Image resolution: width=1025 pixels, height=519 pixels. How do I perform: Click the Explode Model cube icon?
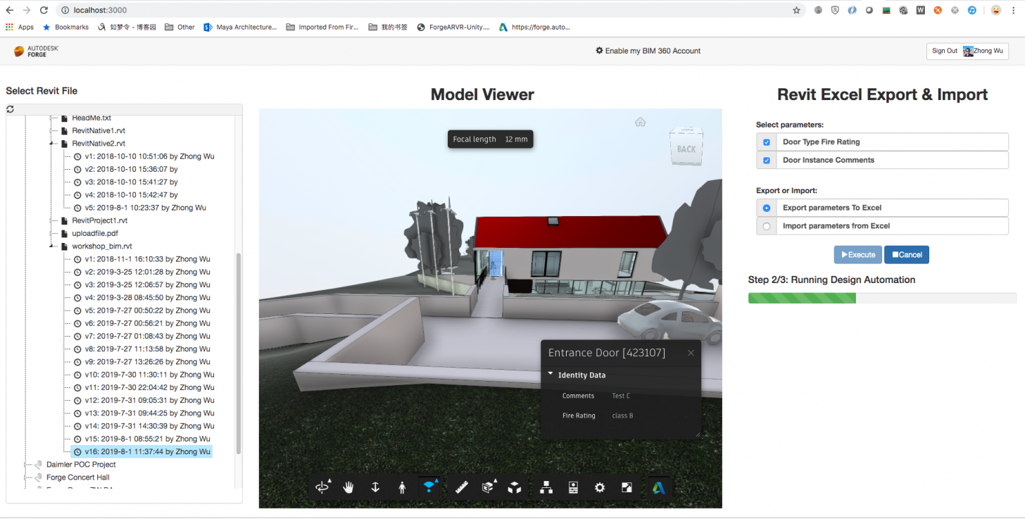point(515,487)
